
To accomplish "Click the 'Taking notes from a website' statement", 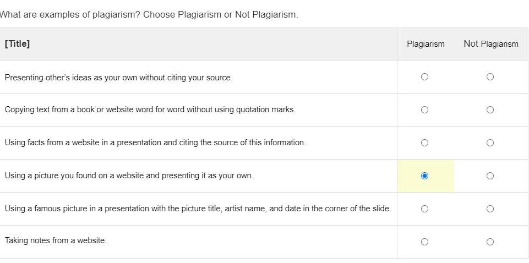I will coord(56,240).
